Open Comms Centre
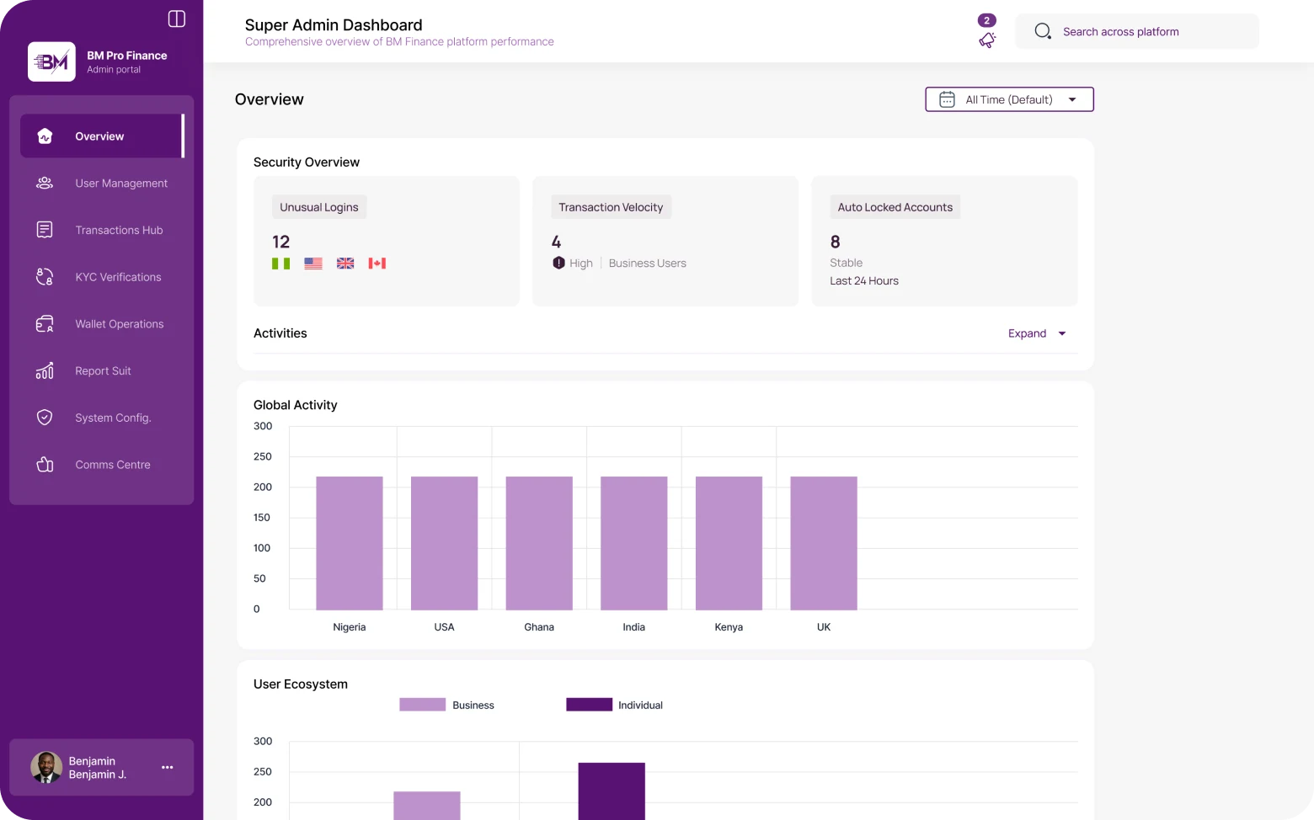Image resolution: width=1314 pixels, height=820 pixels. 102,465
